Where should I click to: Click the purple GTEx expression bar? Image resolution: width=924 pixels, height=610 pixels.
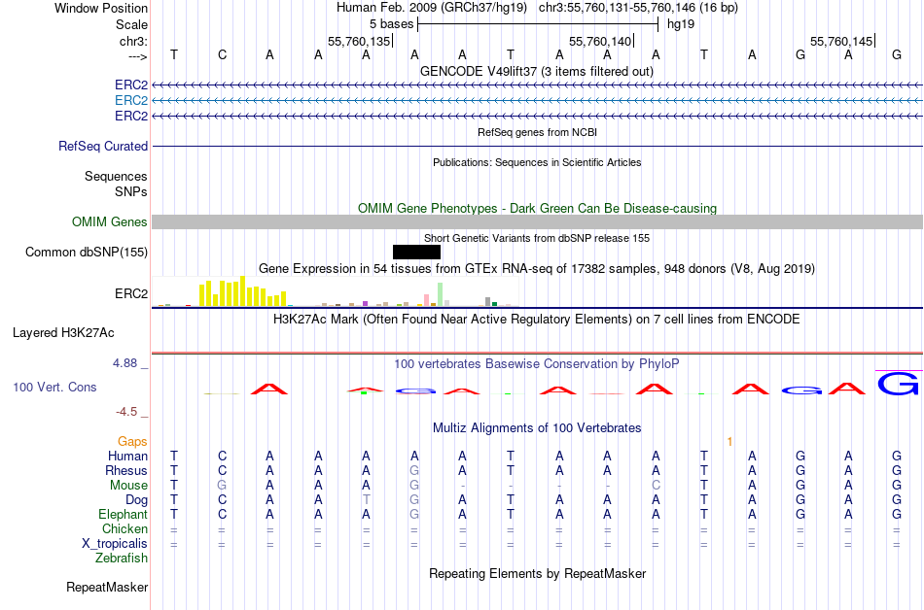click(x=366, y=303)
